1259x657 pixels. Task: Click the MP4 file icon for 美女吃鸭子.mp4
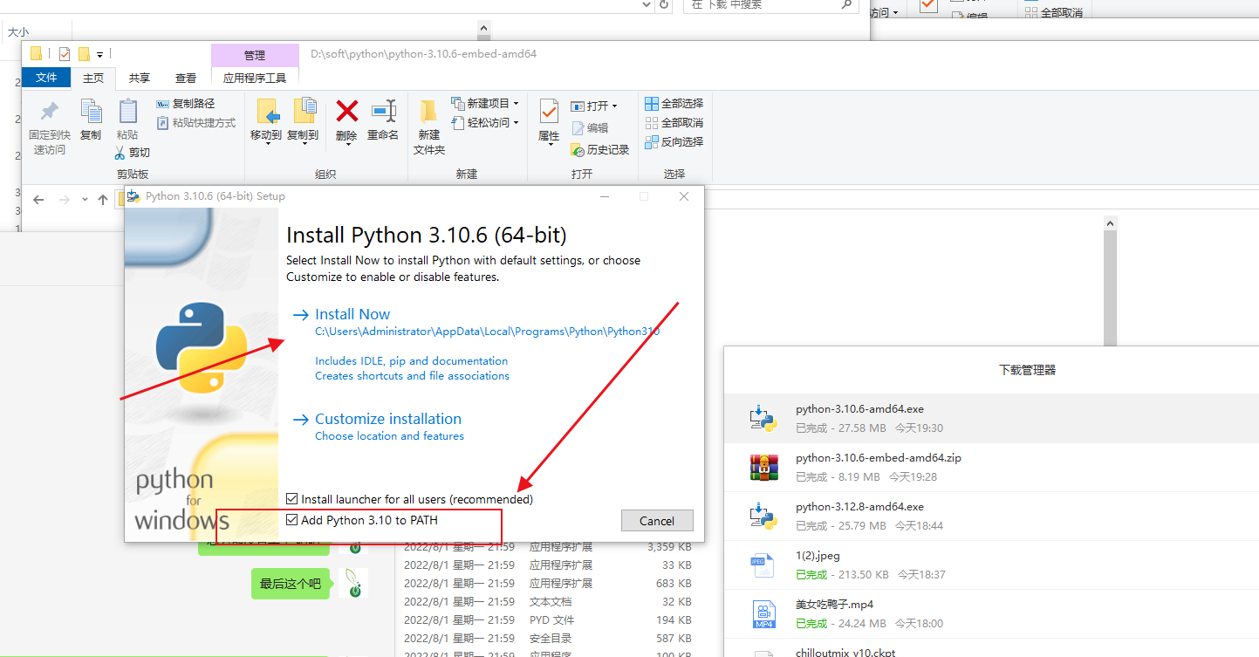pyautogui.click(x=763, y=613)
